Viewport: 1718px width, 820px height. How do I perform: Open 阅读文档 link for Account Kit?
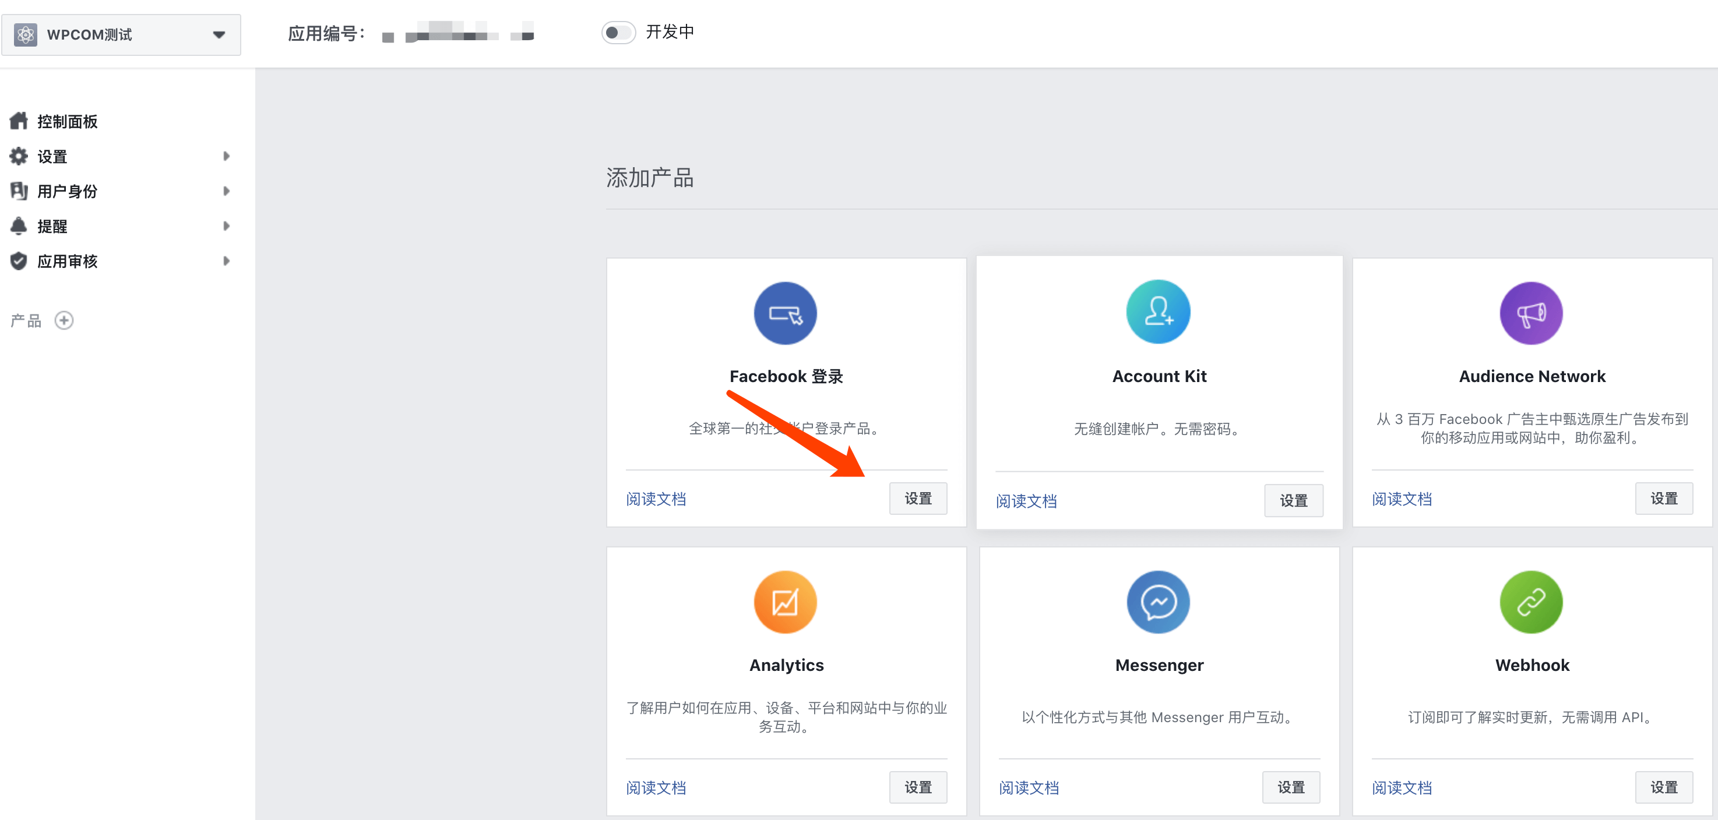pos(1026,501)
